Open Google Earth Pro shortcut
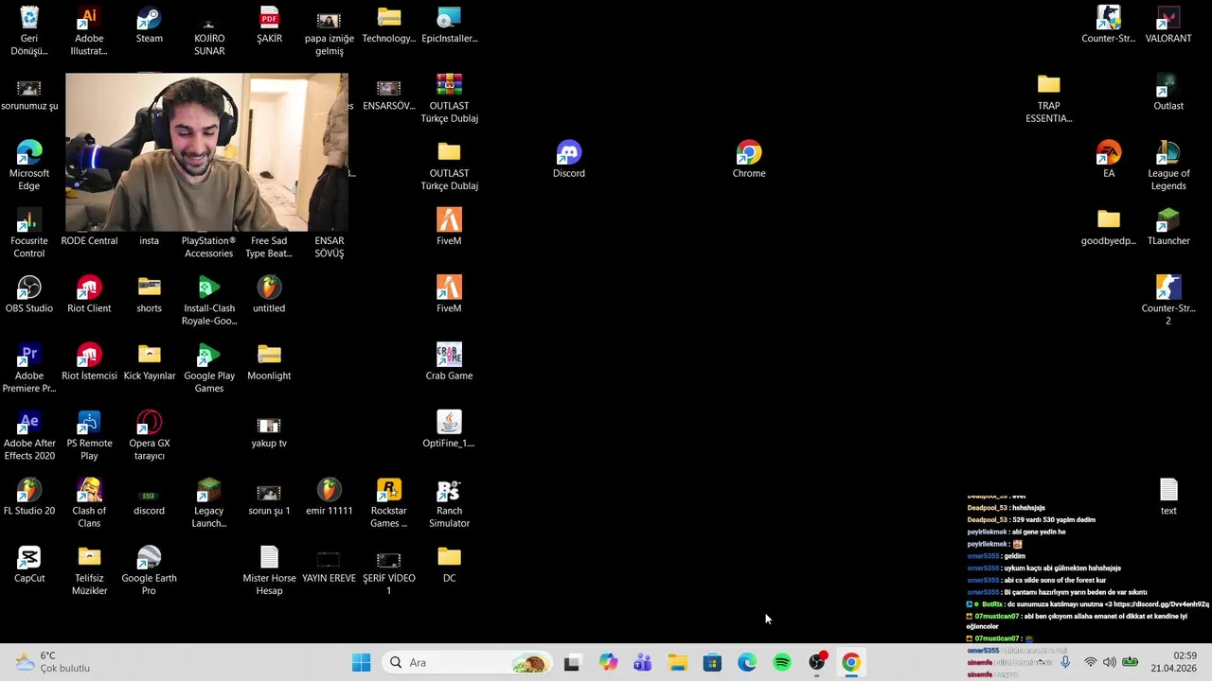The image size is (1212, 681). pyautogui.click(x=149, y=570)
